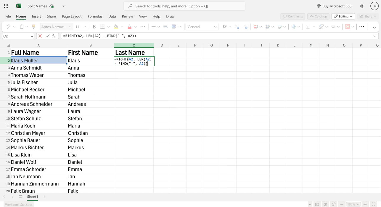The image size is (381, 207).
Task: Switch to the Formulas ribbon tab
Action: tap(95, 16)
